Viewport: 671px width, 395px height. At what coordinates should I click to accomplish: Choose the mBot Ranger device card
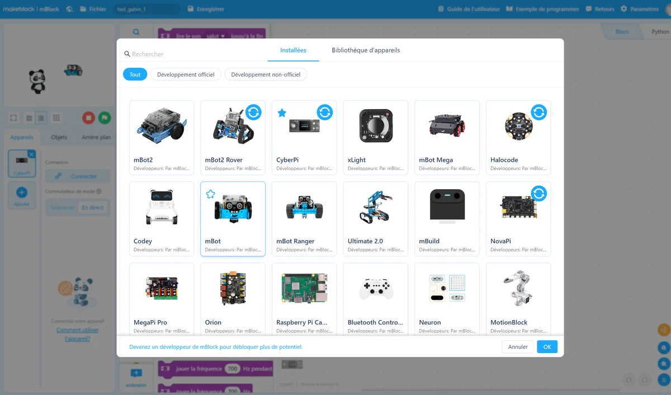coord(304,219)
